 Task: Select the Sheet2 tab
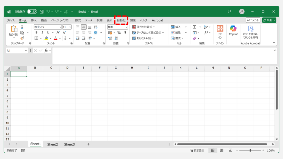tap(53, 144)
